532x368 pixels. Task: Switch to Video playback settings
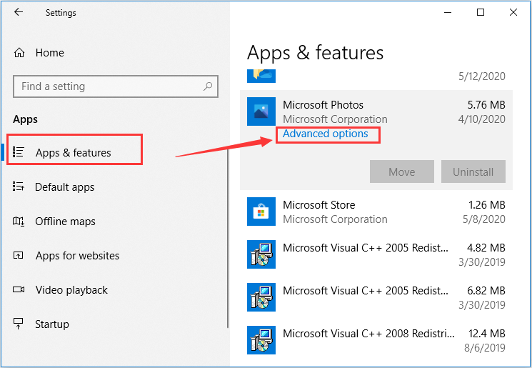point(71,290)
